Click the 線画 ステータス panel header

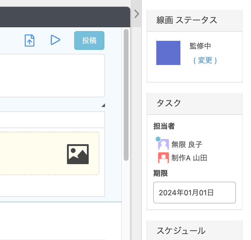pyautogui.click(x=195, y=21)
